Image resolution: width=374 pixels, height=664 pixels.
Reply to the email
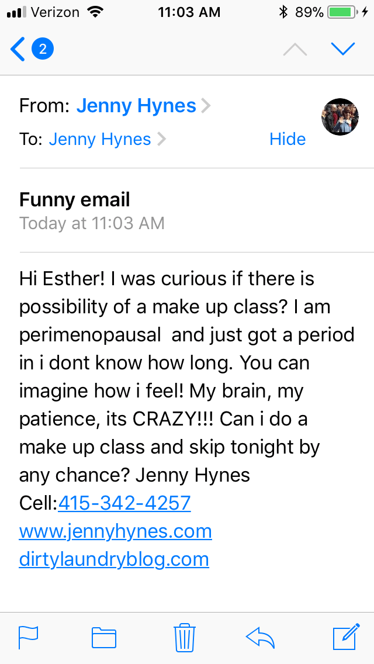(261, 637)
